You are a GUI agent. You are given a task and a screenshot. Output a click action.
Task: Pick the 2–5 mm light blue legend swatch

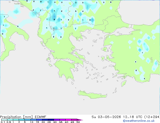(x=22, y=120)
